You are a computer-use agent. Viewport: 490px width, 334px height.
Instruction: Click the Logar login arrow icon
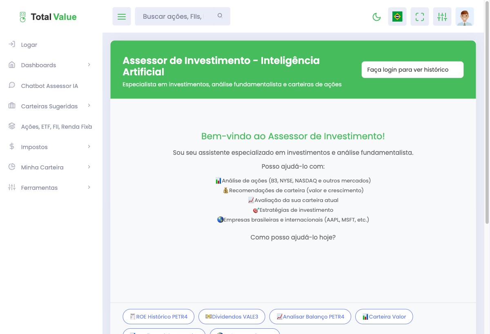point(12,44)
